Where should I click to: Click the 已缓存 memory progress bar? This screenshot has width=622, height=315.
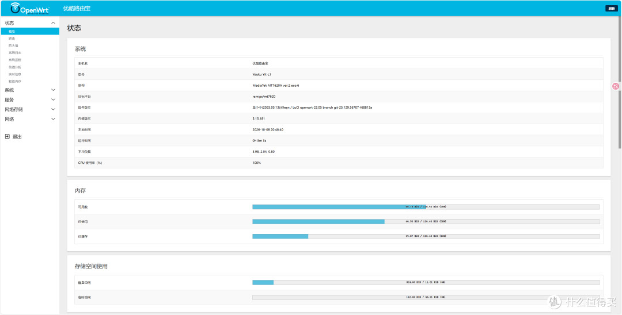tap(426, 236)
